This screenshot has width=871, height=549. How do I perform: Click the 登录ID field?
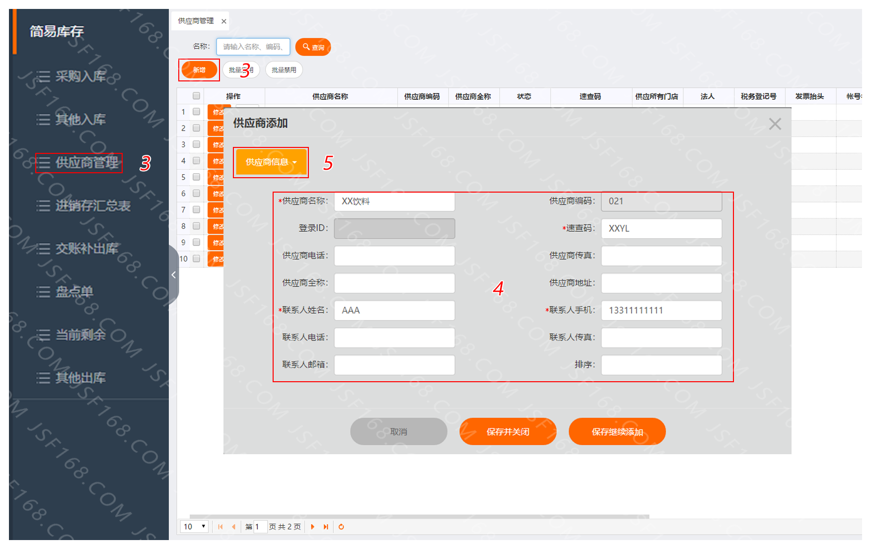point(394,228)
